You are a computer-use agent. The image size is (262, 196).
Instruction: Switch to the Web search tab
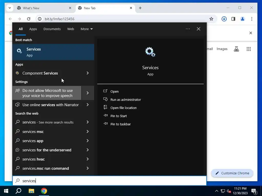[x=71, y=29]
